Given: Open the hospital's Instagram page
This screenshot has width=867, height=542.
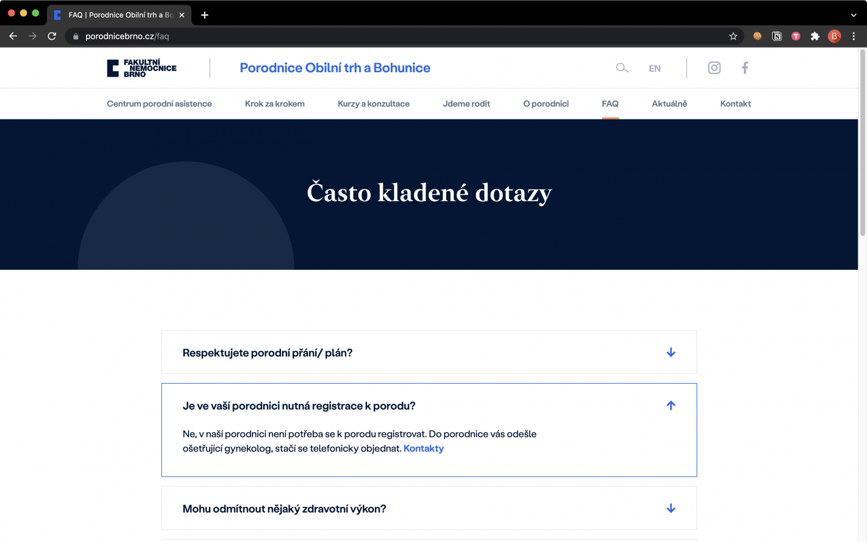Looking at the screenshot, I should pos(714,68).
